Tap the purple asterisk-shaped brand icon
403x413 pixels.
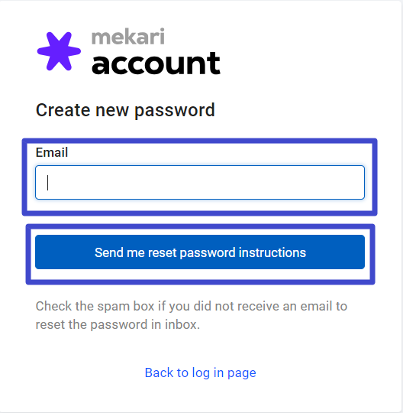pos(59,51)
